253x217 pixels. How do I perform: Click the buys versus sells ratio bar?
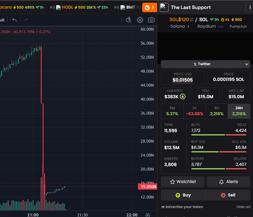[x=219, y=135]
